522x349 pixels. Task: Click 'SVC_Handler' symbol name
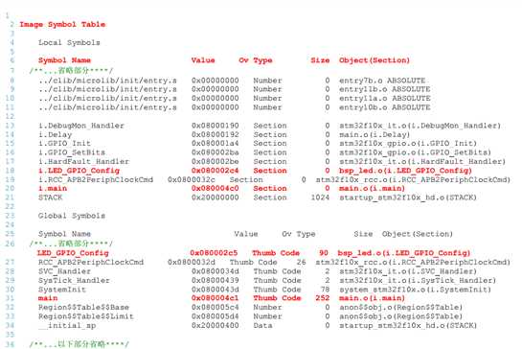click(64, 271)
